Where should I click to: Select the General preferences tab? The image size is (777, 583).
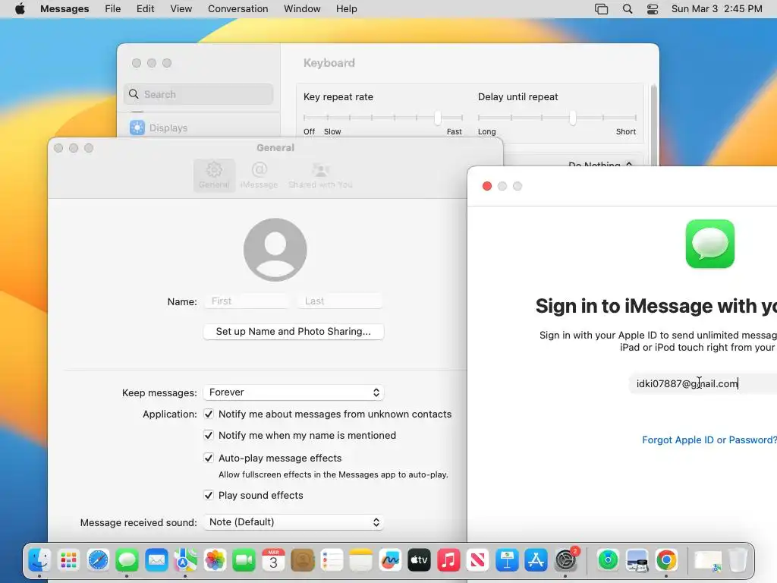214,175
